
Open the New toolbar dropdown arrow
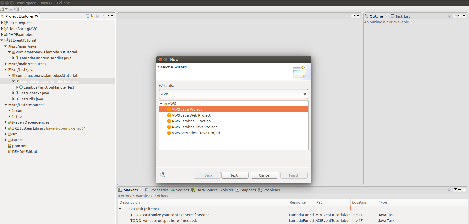click(6, 9)
